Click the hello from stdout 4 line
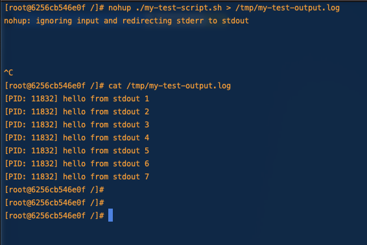Viewport: 367px width, 245px height. pyautogui.click(x=77, y=138)
